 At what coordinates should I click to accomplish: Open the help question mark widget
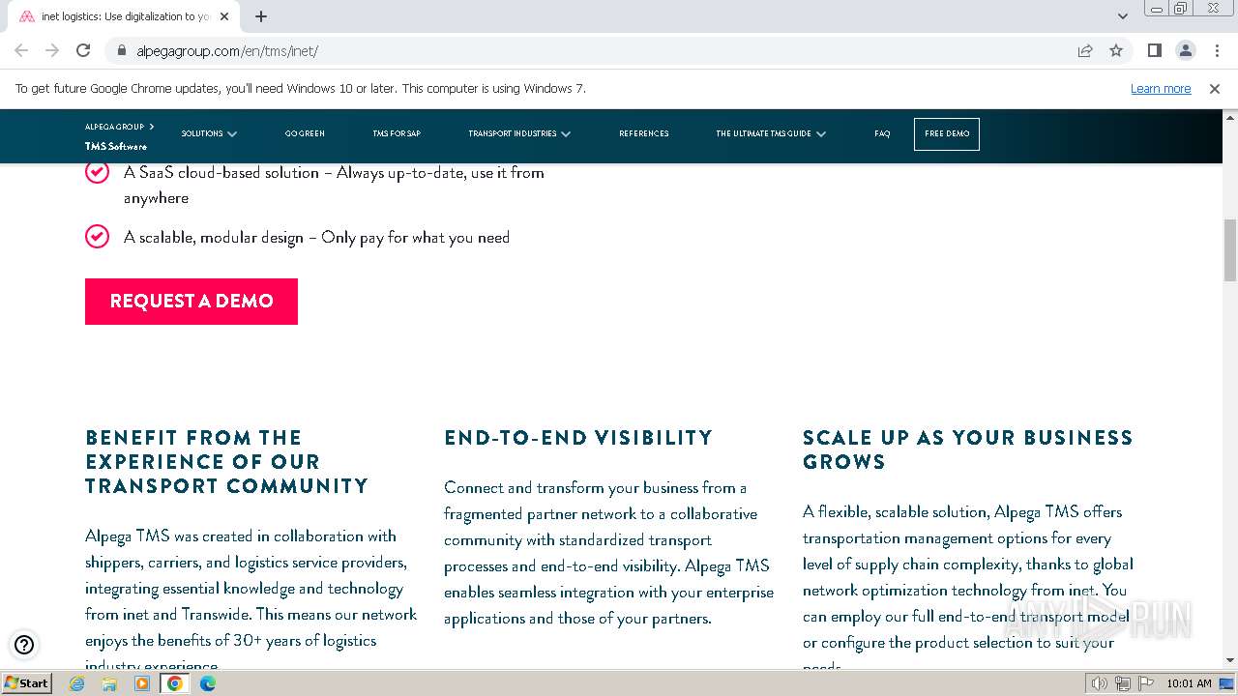pyautogui.click(x=24, y=645)
